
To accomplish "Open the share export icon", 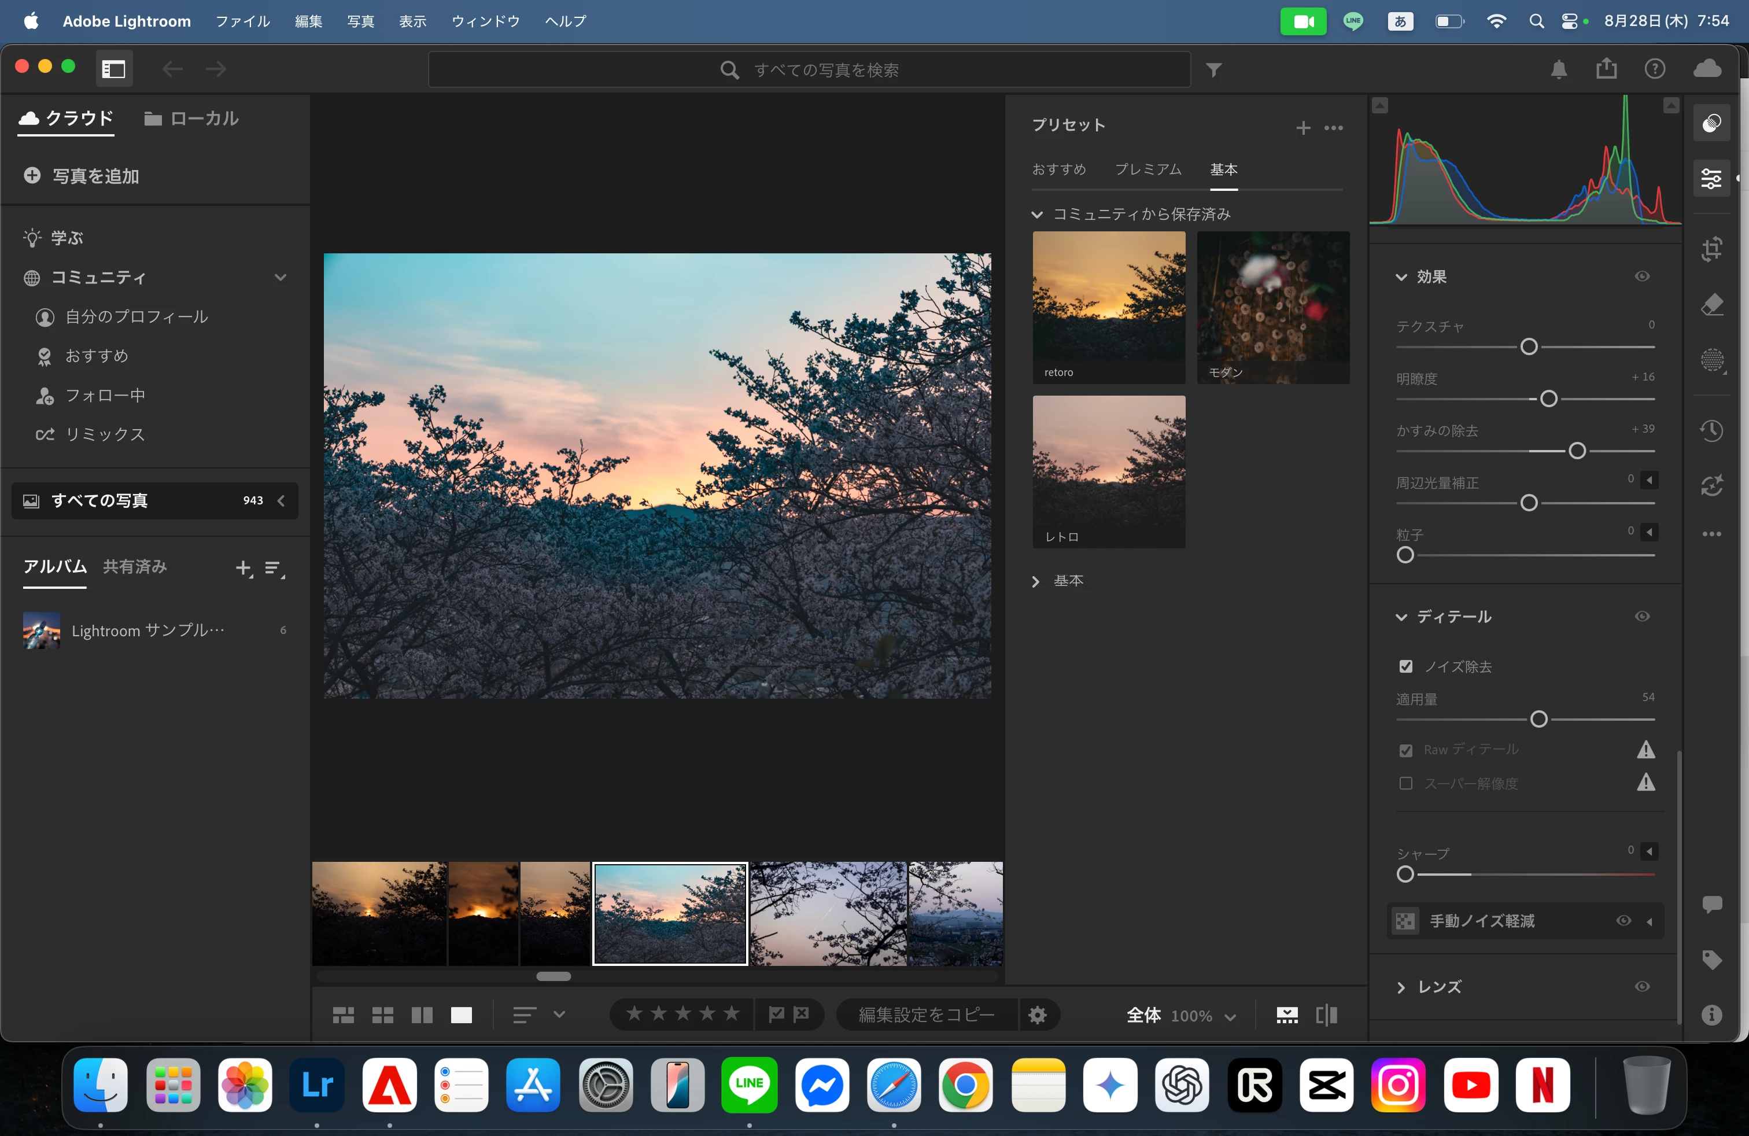I will click(1606, 69).
